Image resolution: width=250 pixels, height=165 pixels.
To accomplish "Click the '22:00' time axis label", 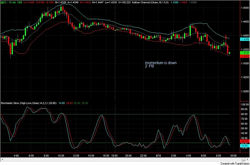I will [x=143, y=155].
